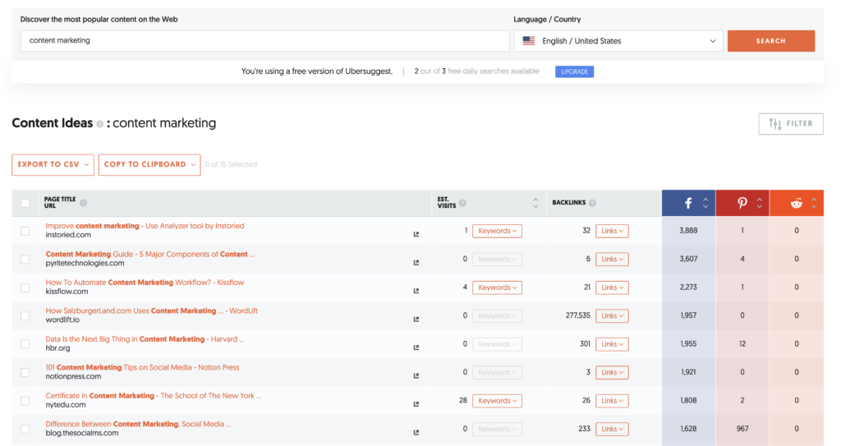Sort by Pinterest shares column icon

760,203
